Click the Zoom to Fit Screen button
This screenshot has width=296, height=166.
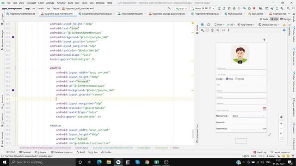[x=281, y=138]
